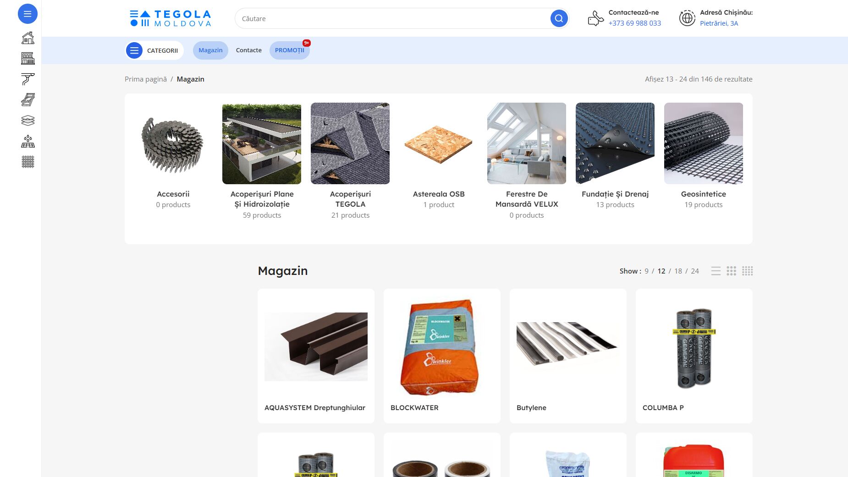Open the red canister product image
The image size is (848, 477).
(x=694, y=458)
